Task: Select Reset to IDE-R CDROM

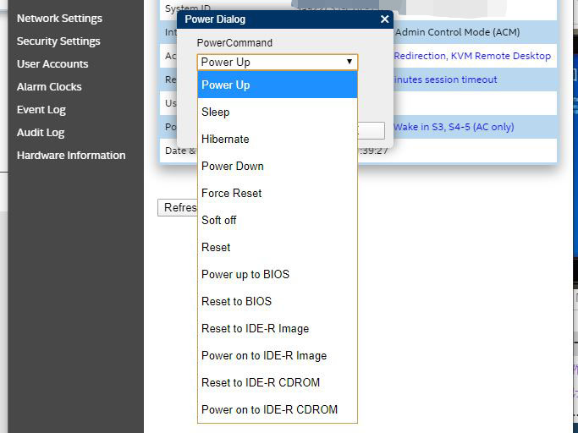Action: [278, 382]
